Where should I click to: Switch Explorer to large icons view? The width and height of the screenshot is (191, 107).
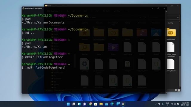(179, 90)
